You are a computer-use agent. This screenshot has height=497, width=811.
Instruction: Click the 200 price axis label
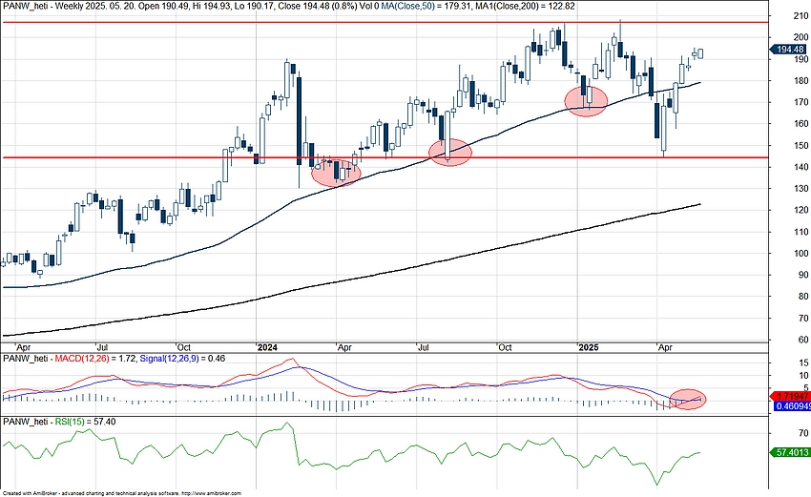tap(801, 37)
